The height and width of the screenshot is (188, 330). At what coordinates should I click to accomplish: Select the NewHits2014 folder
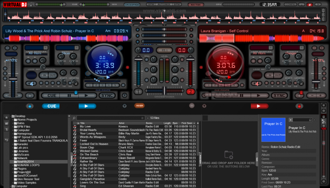pyautogui.click(x=39, y=162)
